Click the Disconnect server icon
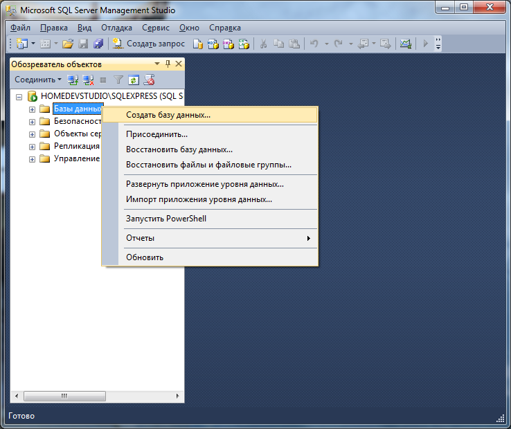 [89, 80]
